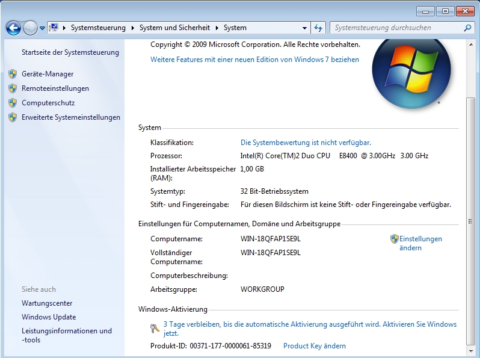Screen dimensions: 480x358
Task: Select Systemsteuerung breadcrumb
Action: click(98, 28)
